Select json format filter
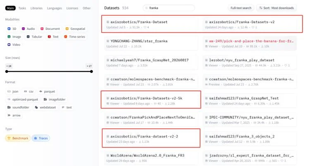310x166 pixels. [13, 91]
